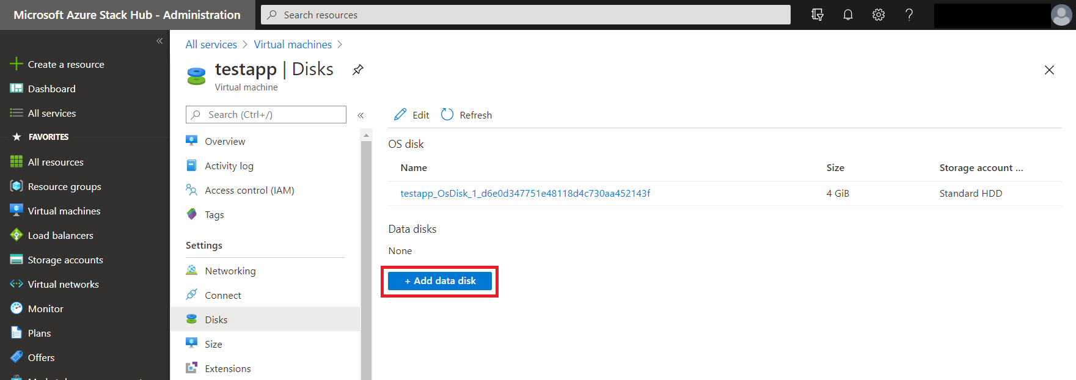Screen dimensions: 1076x380
Task: Click the Add data disk button
Action: (x=440, y=281)
